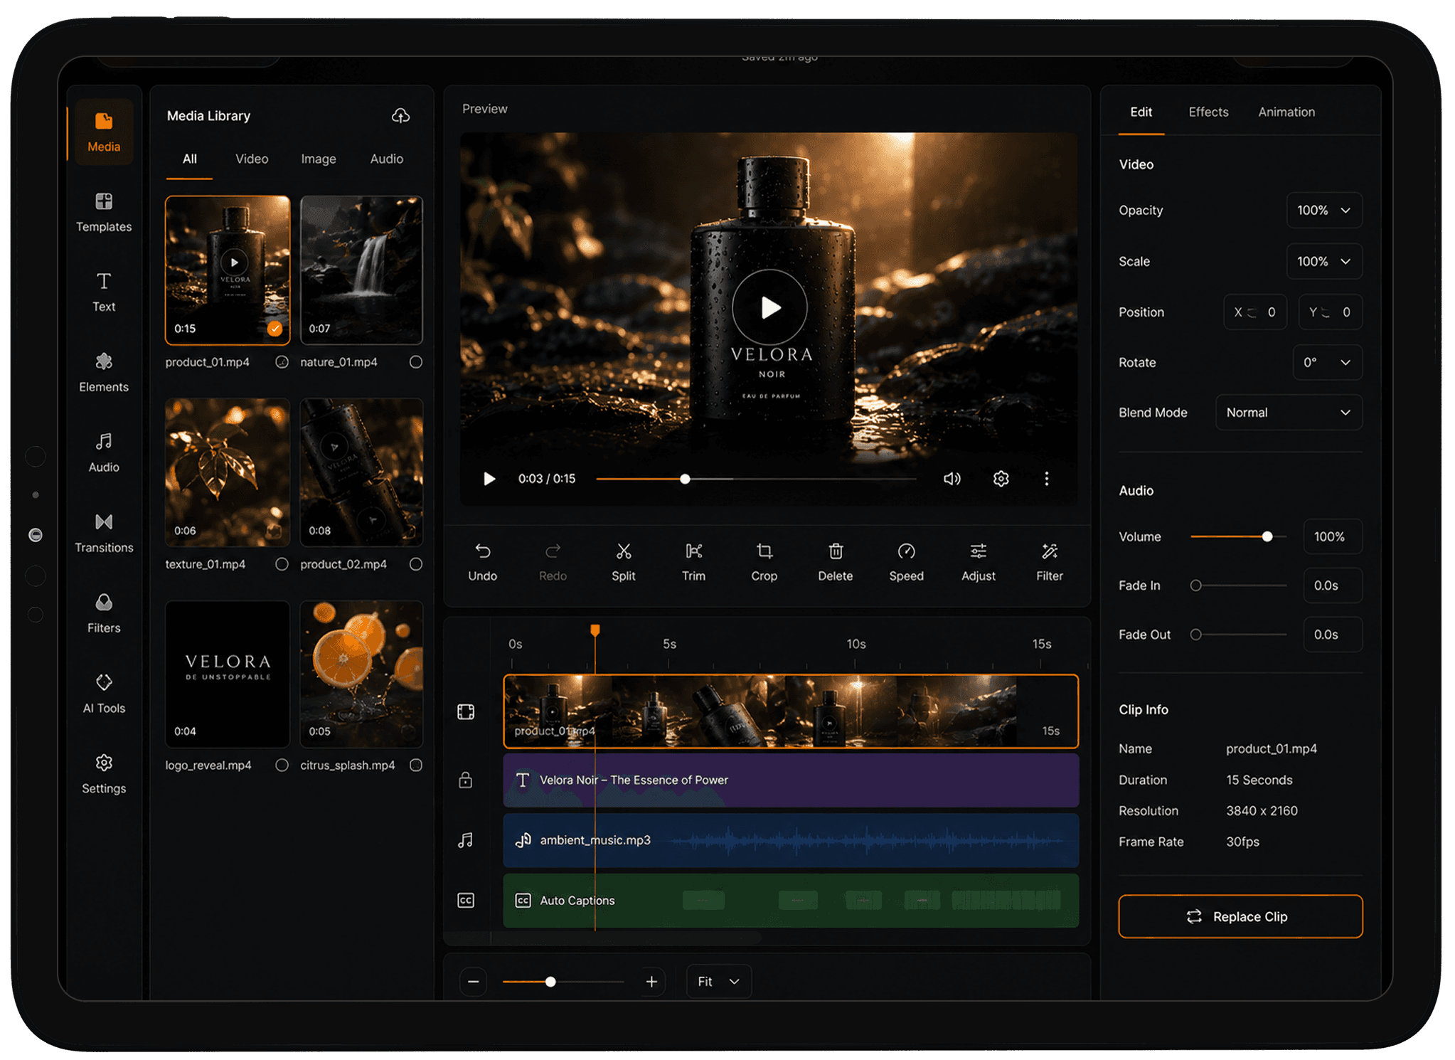Expand the Opacity 100% dropdown
Image resolution: width=1455 pixels, height=1060 pixels.
point(1323,210)
